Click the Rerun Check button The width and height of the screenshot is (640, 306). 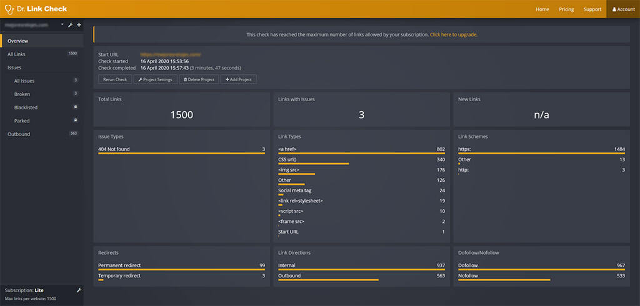tap(115, 79)
